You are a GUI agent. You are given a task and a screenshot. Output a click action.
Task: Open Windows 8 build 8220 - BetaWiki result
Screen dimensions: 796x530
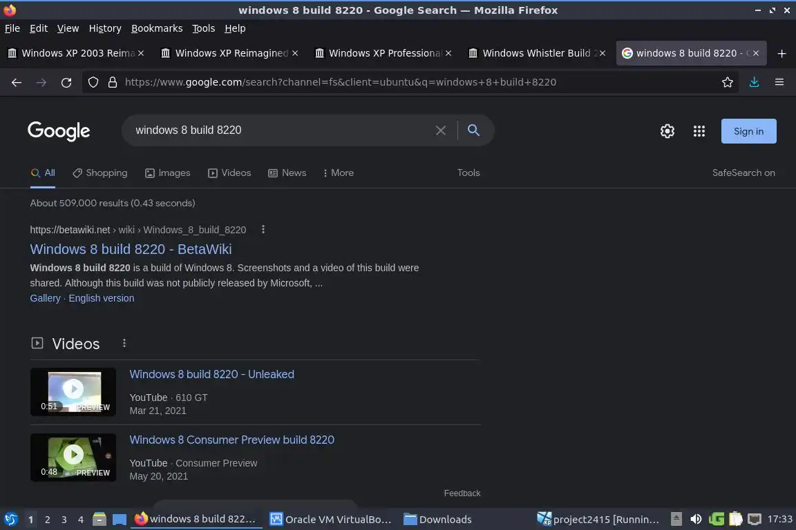[x=131, y=249]
